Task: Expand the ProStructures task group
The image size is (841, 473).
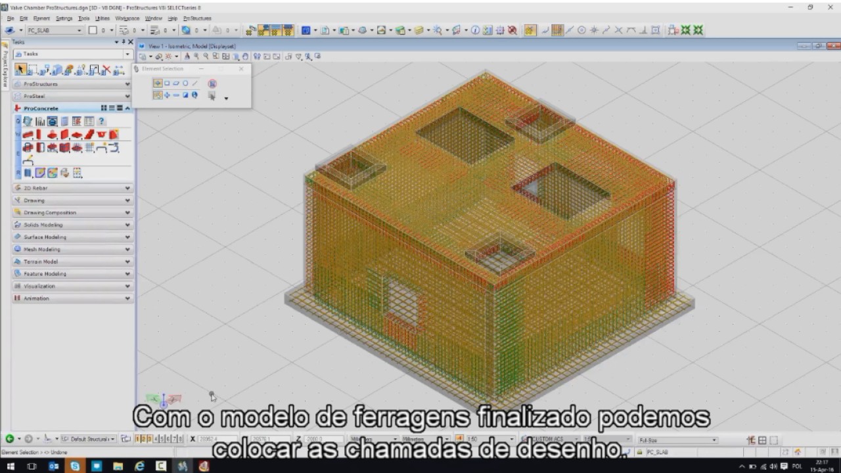Action: pos(127,84)
